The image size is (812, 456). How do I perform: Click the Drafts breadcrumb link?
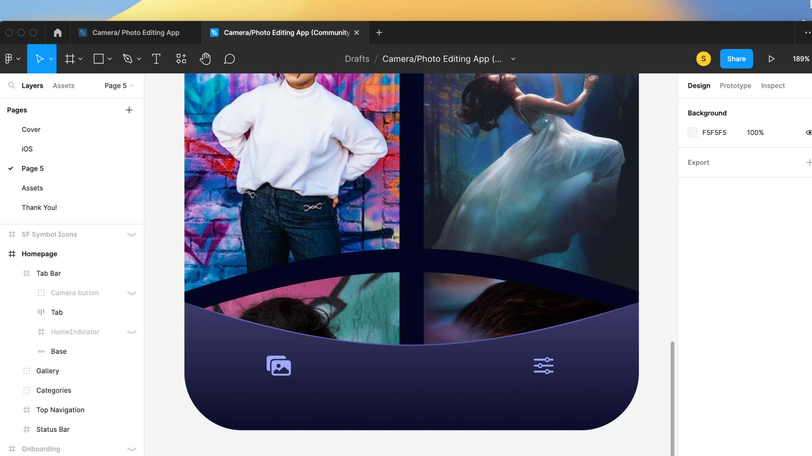coord(357,59)
